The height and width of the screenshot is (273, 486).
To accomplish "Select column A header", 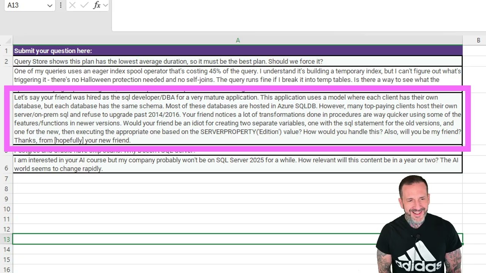I will coord(238,40).
